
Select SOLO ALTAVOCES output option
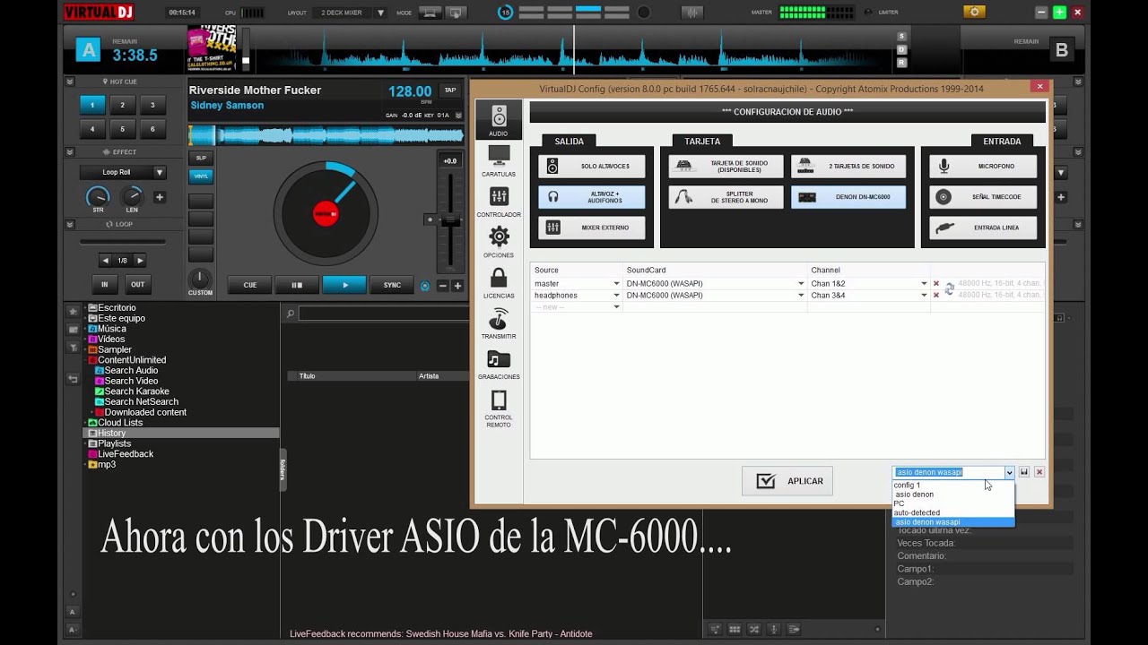592,167
